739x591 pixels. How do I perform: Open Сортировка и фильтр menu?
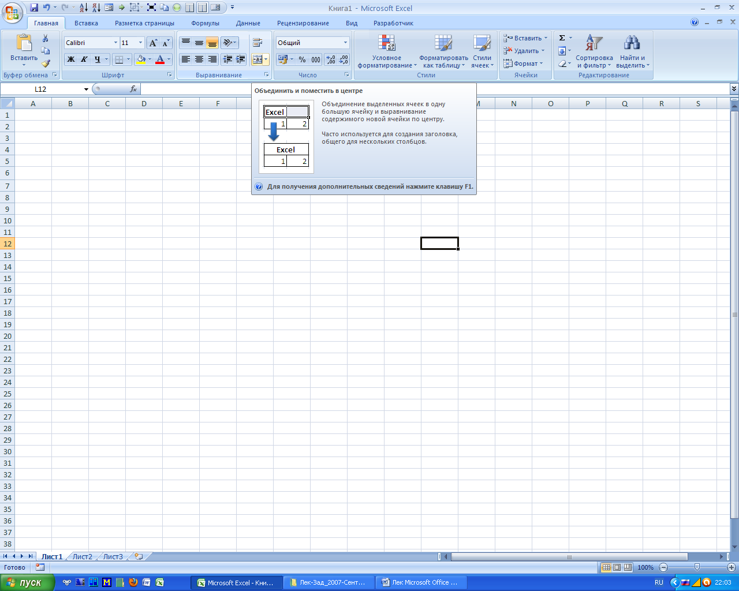point(594,51)
